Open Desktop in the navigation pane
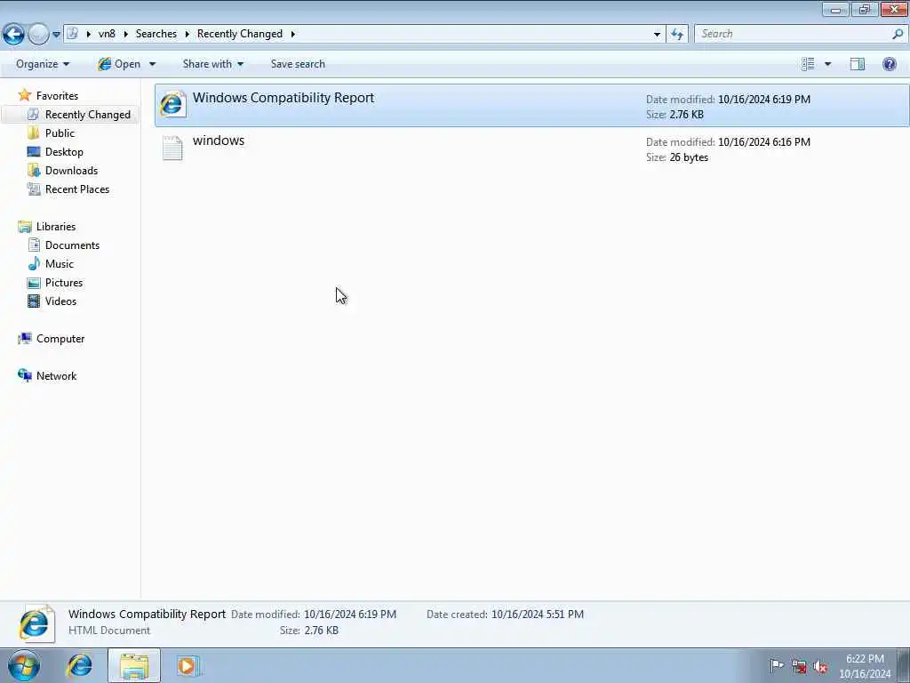Image resolution: width=910 pixels, height=683 pixels. click(x=64, y=151)
